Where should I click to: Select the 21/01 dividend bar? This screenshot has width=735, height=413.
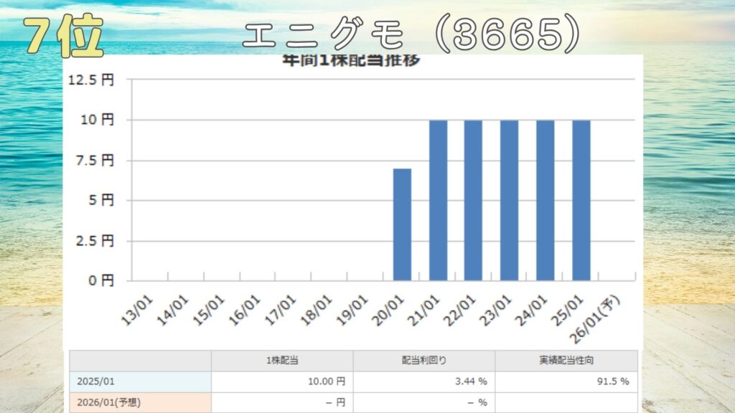pyautogui.click(x=438, y=200)
